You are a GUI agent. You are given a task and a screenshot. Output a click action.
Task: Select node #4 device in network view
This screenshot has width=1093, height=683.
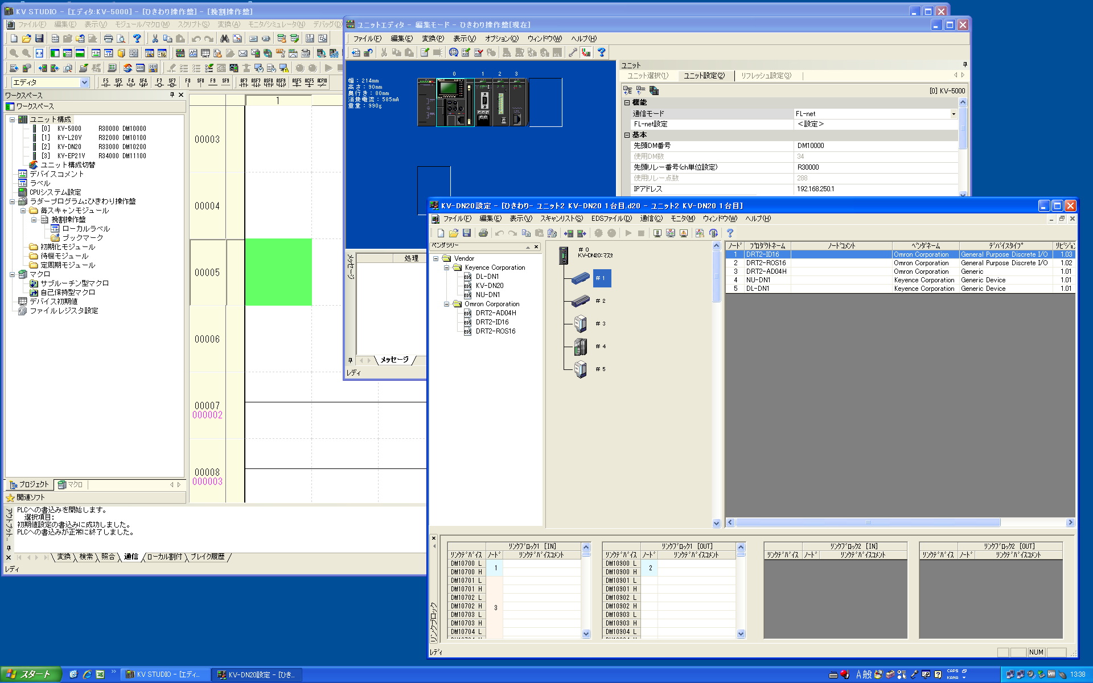click(x=581, y=347)
